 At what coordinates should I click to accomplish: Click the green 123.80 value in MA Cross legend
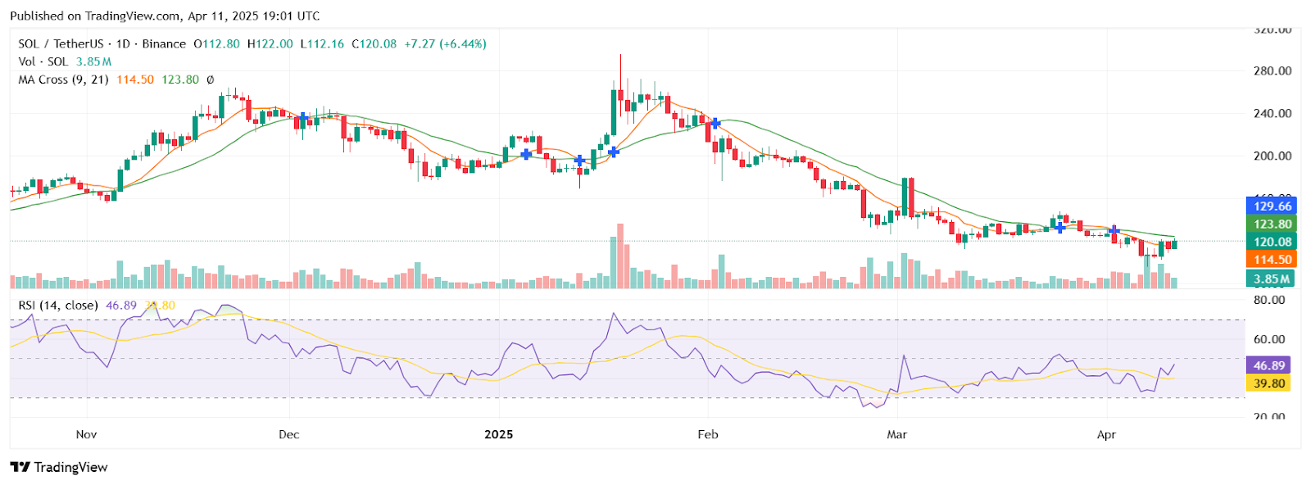(180, 79)
